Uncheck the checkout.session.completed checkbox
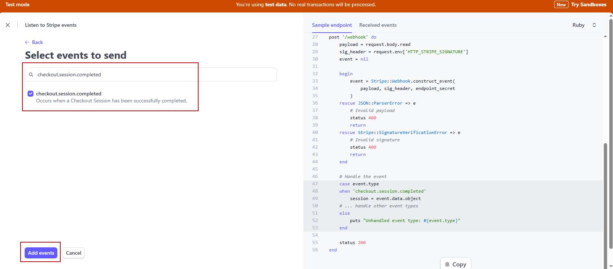613x269 pixels. 31,94
